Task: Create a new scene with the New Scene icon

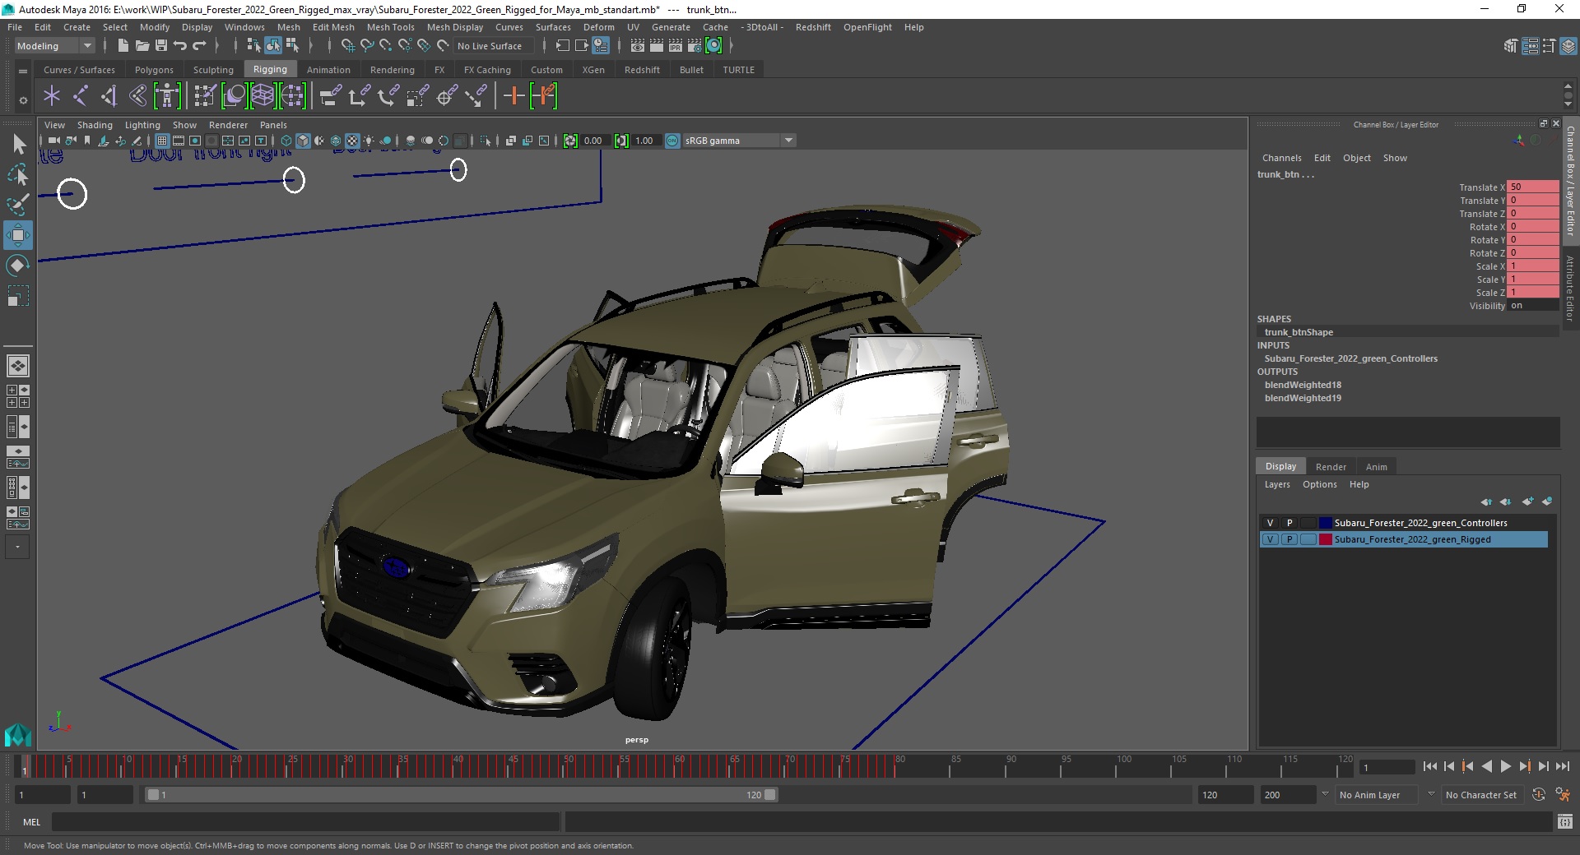Action: click(x=123, y=46)
